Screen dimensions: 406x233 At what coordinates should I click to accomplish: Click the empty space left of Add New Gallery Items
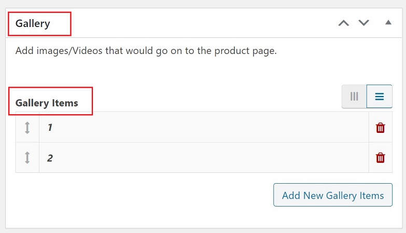(x=145, y=196)
